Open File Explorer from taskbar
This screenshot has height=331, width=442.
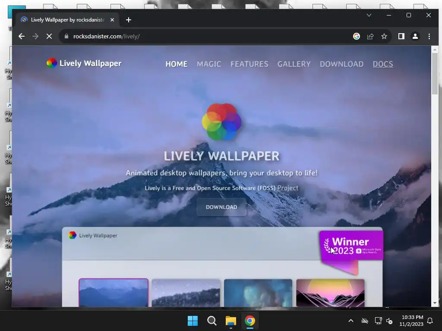tap(230, 321)
